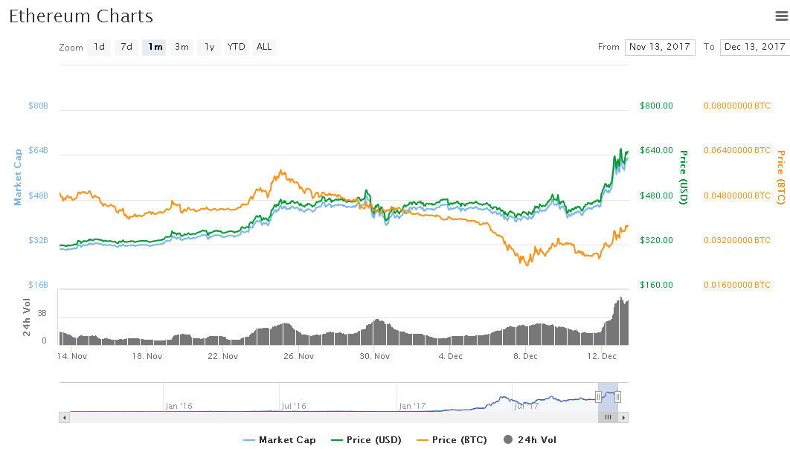Viewport: 790px width, 449px height.
Task: Set zoom range to 1d
Action: pyautogui.click(x=99, y=48)
